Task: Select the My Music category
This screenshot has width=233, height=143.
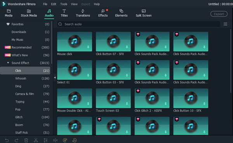Action: (26, 40)
